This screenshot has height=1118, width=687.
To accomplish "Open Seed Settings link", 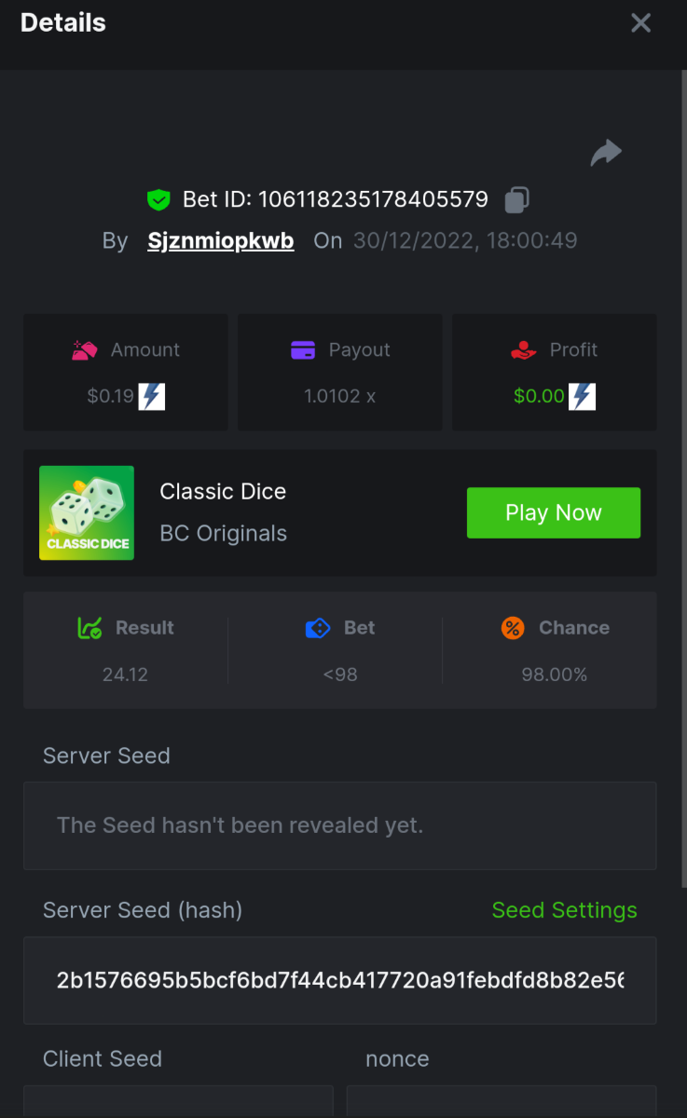I will pos(564,910).
